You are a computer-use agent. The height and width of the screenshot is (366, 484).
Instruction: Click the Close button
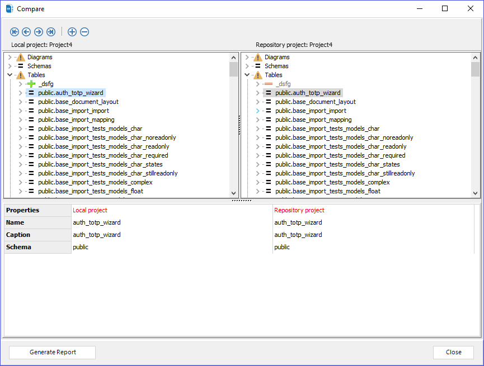pyautogui.click(x=453, y=352)
